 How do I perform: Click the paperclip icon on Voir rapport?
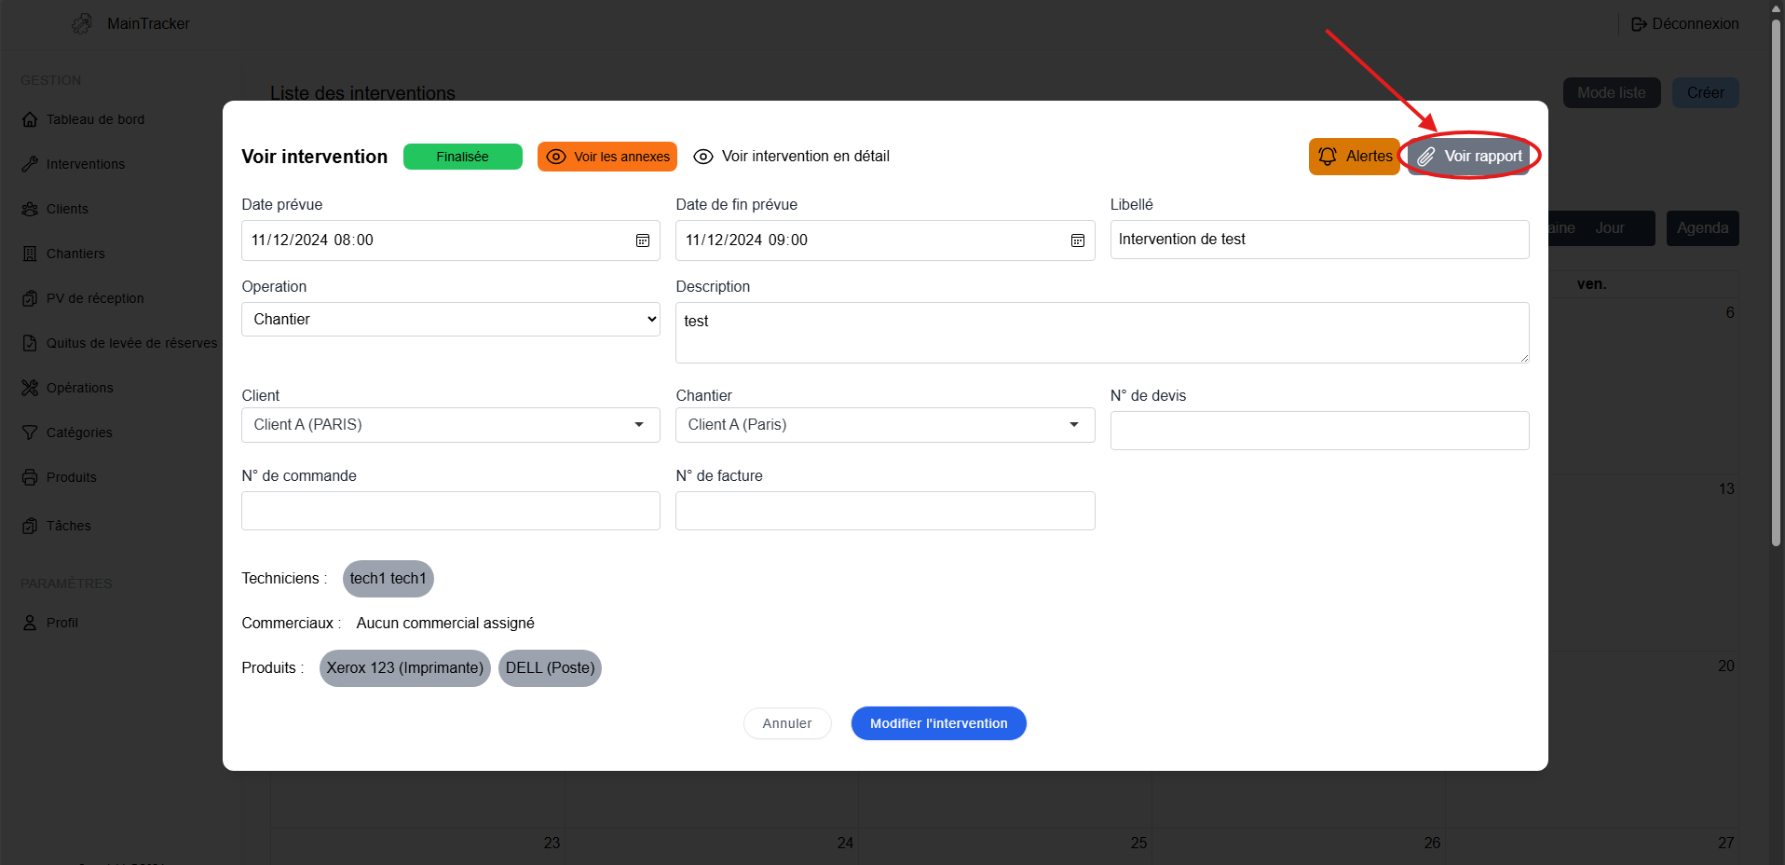1425,157
